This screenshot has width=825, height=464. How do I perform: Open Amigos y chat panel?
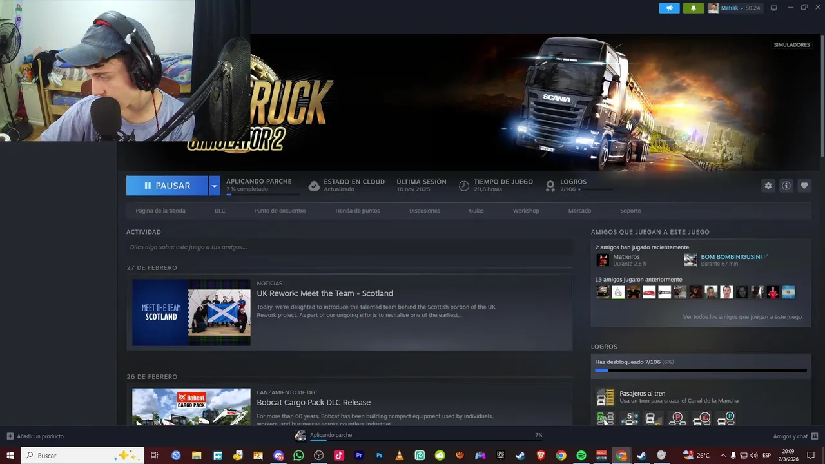coord(795,436)
